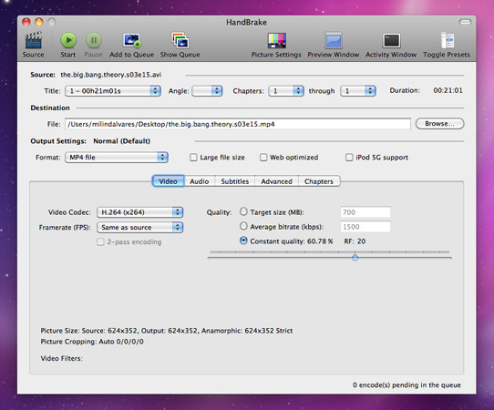
Task: Click the Target size field showing 700
Action: (x=365, y=212)
